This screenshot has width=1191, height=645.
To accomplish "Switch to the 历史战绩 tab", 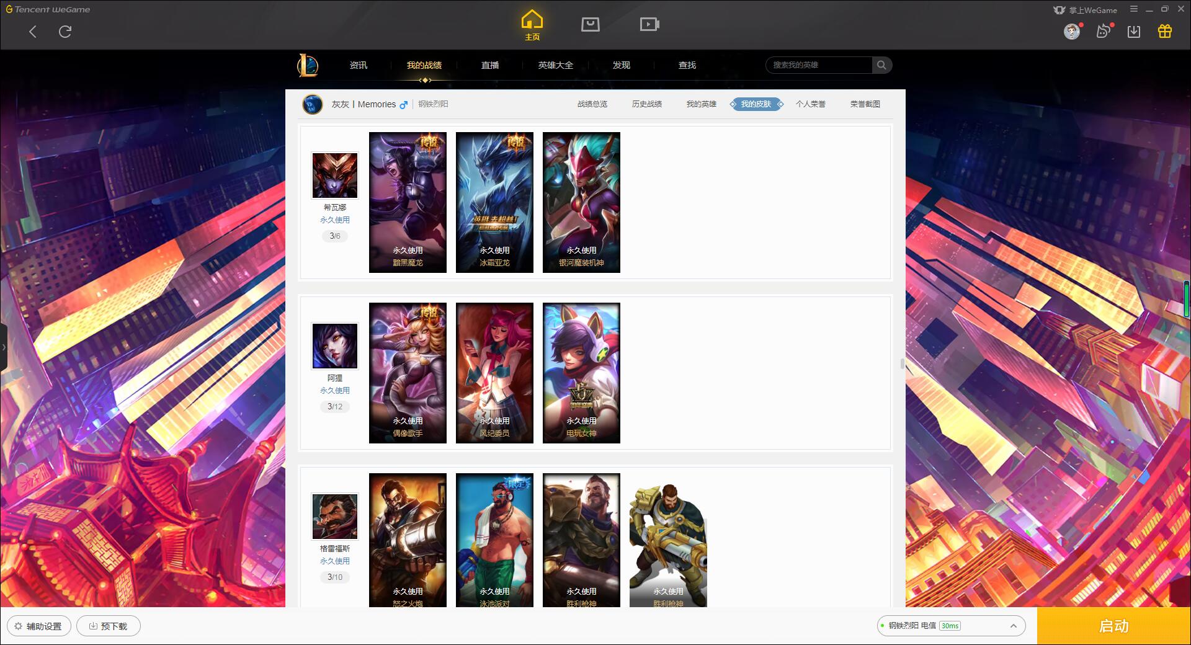I will [647, 104].
